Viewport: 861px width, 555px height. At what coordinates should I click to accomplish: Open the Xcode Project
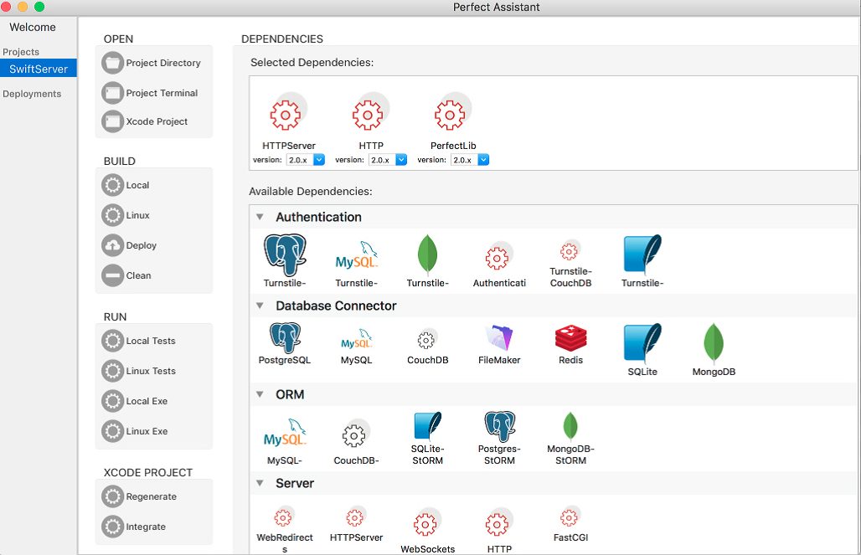tap(145, 121)
